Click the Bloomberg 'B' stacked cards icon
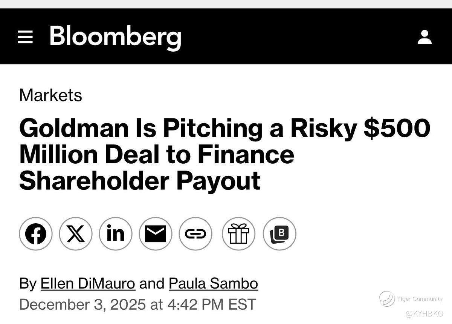Screen dimensions: 452x324 click(279, 234)
